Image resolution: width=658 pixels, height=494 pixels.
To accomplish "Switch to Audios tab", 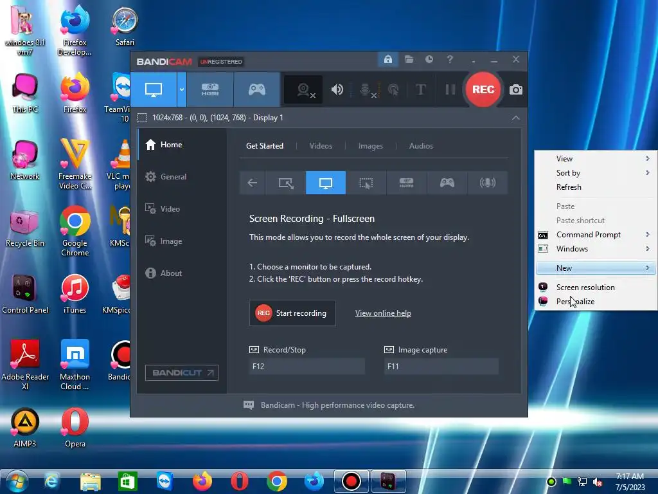I will (421, 146).
